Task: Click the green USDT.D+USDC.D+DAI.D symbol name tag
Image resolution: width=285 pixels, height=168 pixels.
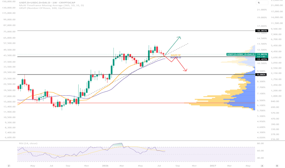Action: (x=241, y=54)
